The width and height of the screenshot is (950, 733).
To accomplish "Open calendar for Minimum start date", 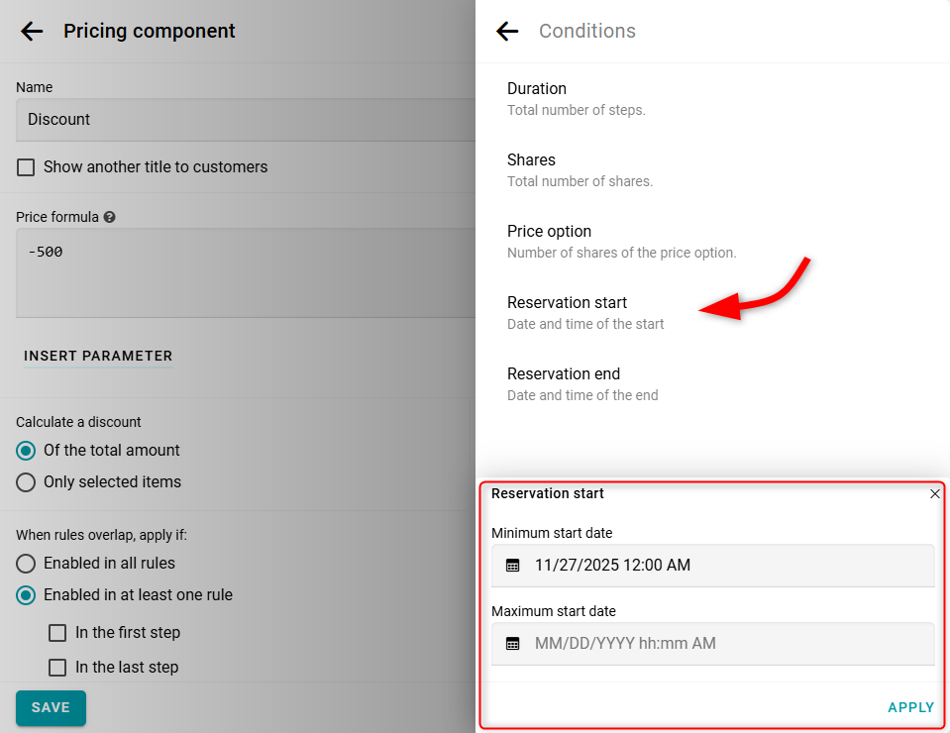I will [x=513, y=566].
